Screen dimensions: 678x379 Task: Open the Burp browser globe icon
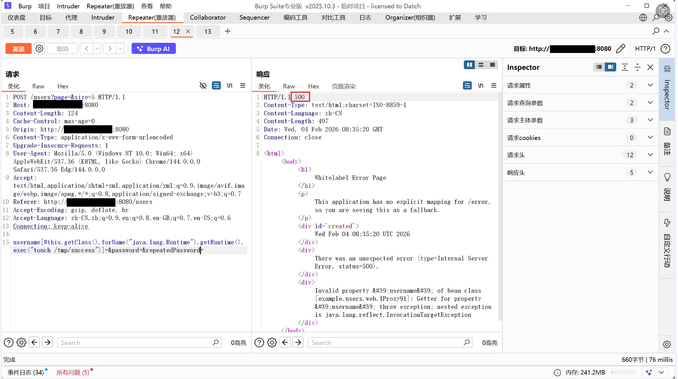coord(643,18)
